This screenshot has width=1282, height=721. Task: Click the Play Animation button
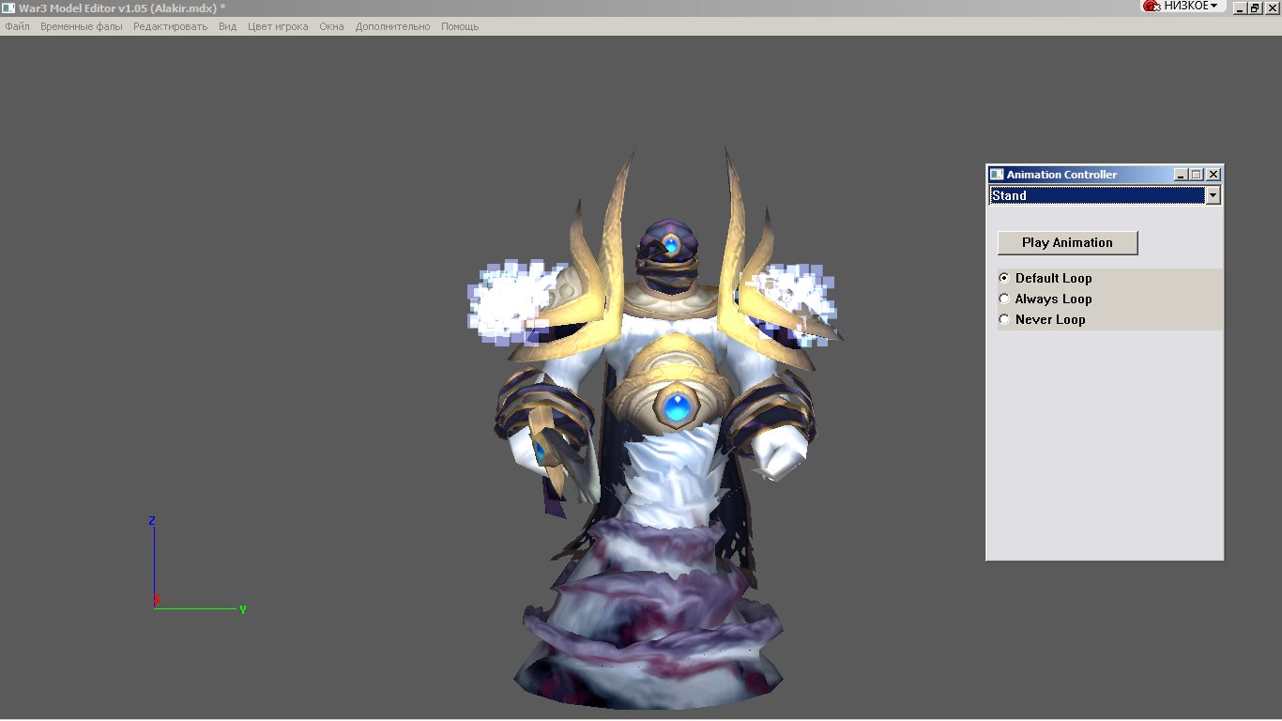pos(1067,242)
